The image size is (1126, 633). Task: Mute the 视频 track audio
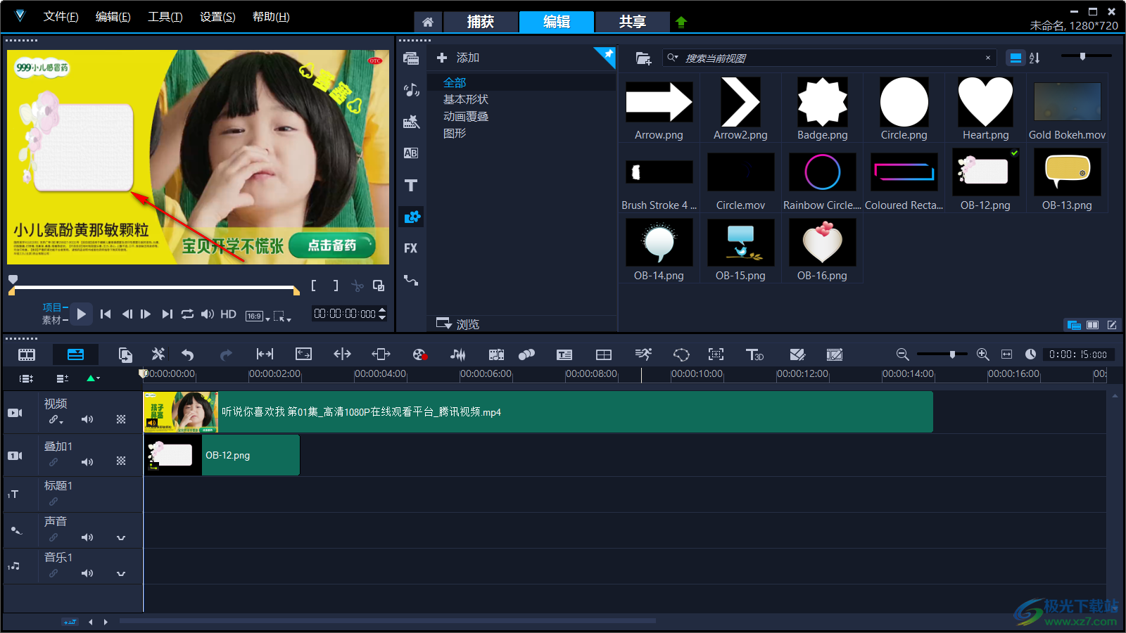[x=87, y=419]
